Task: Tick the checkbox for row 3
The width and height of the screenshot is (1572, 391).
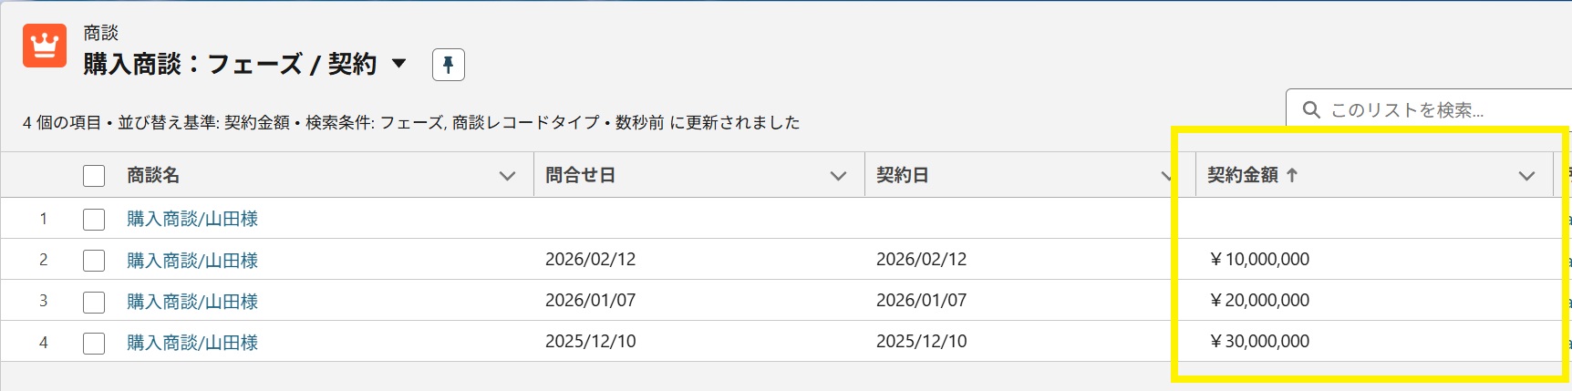Action: [94, 302]
